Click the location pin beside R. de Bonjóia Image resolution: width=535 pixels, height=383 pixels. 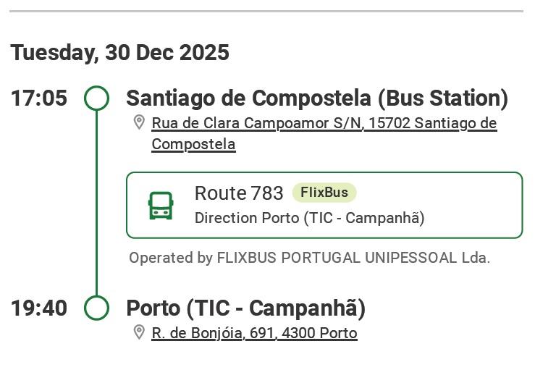139,332
